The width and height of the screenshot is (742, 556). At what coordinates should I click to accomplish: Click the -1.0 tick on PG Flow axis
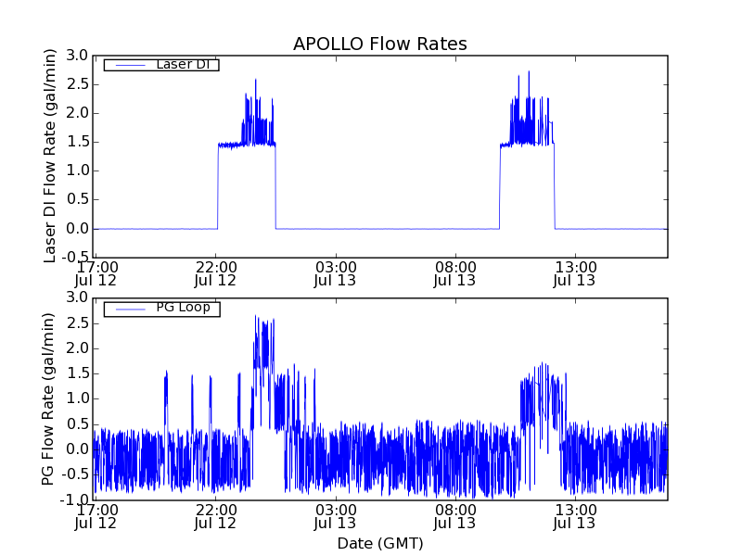(74, 499)
